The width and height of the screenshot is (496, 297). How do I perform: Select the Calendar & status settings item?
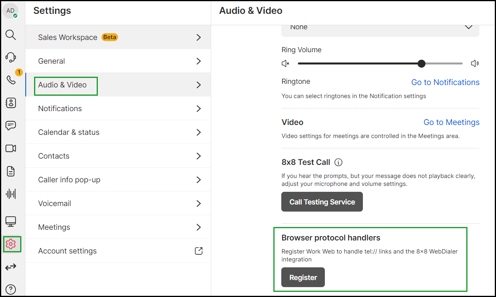click(x=118, y=132)
